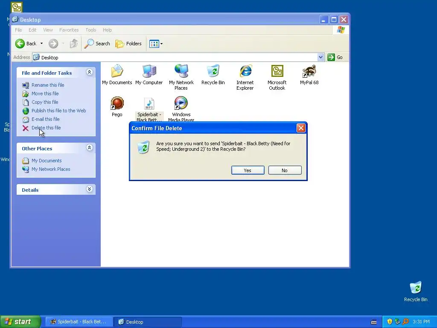Open the View menu
Image resolution: width=437 pixels, height=328 pixels.
48,30
